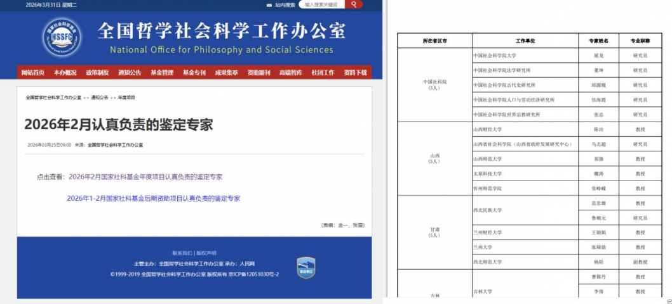Viewport: 672px width, 304px height.
Task: Open the 基金管理 navigation tab
Action: (x=162, y=73)
